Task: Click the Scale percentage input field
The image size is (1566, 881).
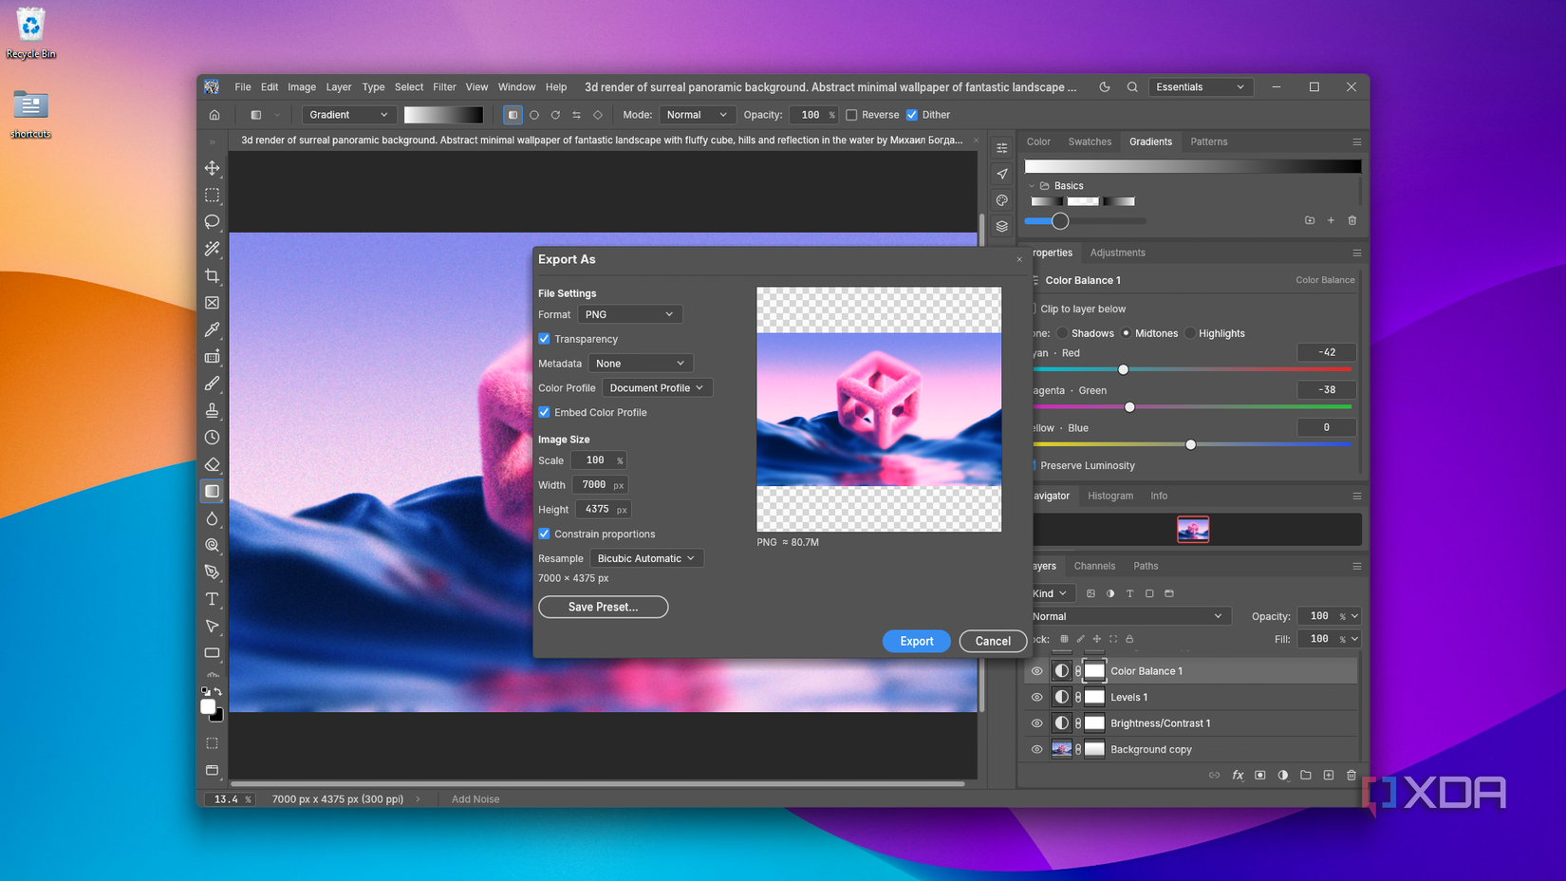Action: click(x=597, y=460)
